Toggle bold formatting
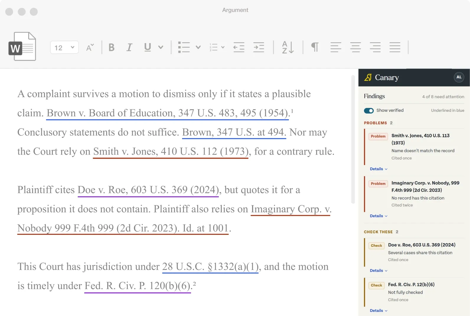470x316 pixels. (x=111, y=47)
